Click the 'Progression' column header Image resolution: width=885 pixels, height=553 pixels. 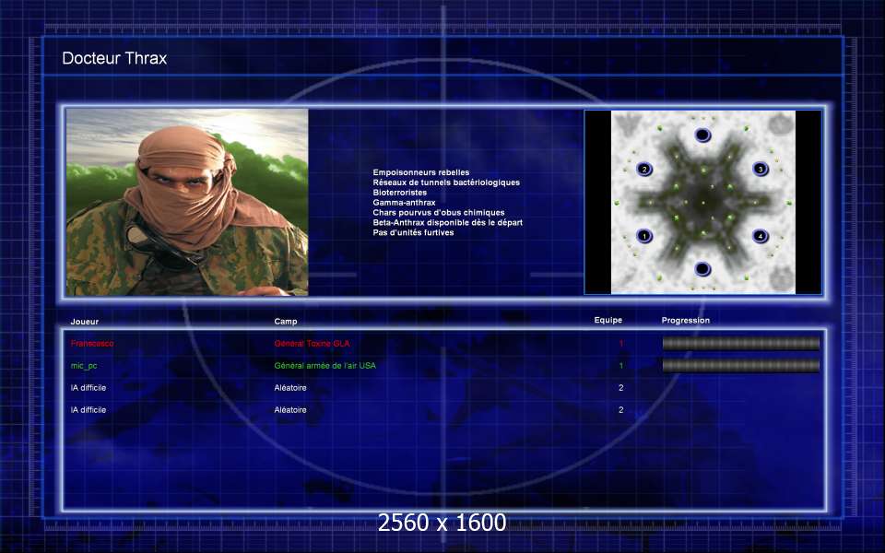[686, 320]
